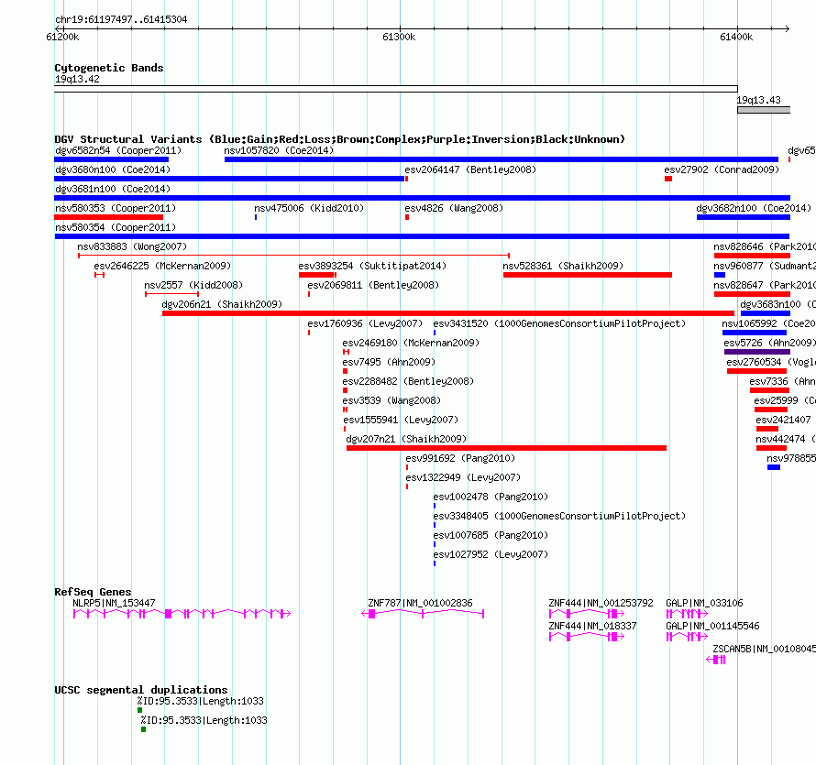
Task: Click the GALP|NM_033106 gene label
Action: tap(704, 603)
